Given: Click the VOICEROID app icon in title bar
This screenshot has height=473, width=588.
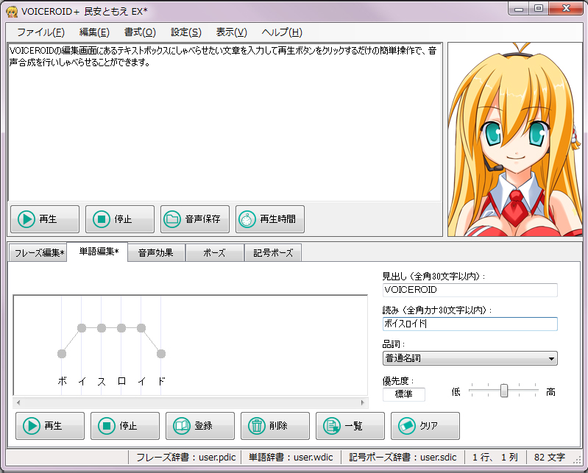Looking at the screenshot, I should point(12,12).
